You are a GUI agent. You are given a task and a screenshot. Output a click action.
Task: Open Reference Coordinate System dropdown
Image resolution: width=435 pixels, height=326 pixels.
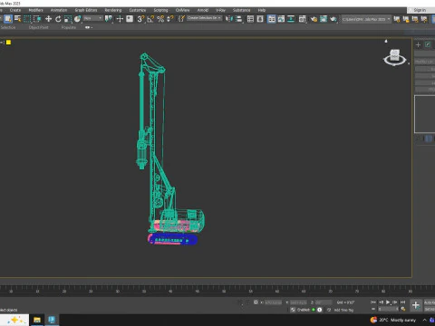pyautogui.click(x=93, y=18)
